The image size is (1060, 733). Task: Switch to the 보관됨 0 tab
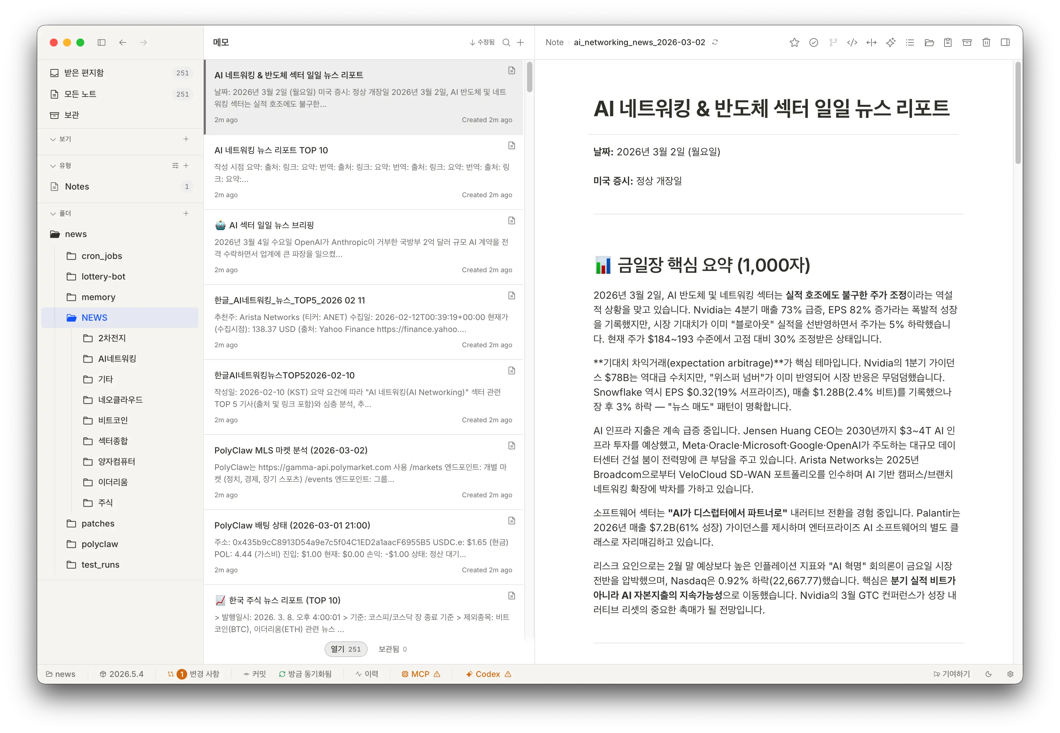click(393, 649)
